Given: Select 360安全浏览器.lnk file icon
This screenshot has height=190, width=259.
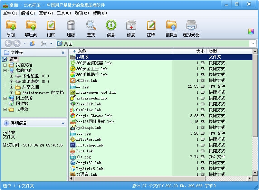Looking at the screenshot, I should (x=73, y=63).
